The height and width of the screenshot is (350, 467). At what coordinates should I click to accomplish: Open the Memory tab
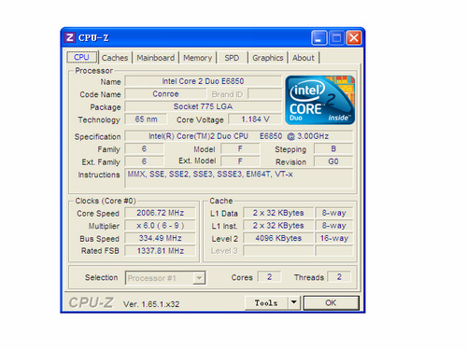point(197,58)
